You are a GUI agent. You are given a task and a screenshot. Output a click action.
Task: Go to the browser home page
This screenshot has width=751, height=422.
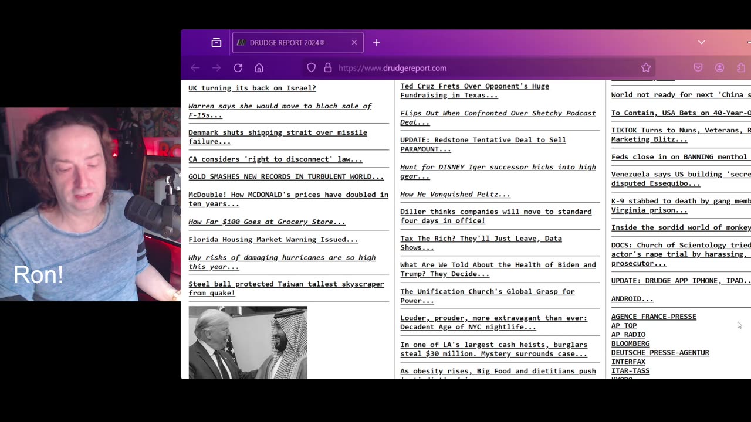259,68
